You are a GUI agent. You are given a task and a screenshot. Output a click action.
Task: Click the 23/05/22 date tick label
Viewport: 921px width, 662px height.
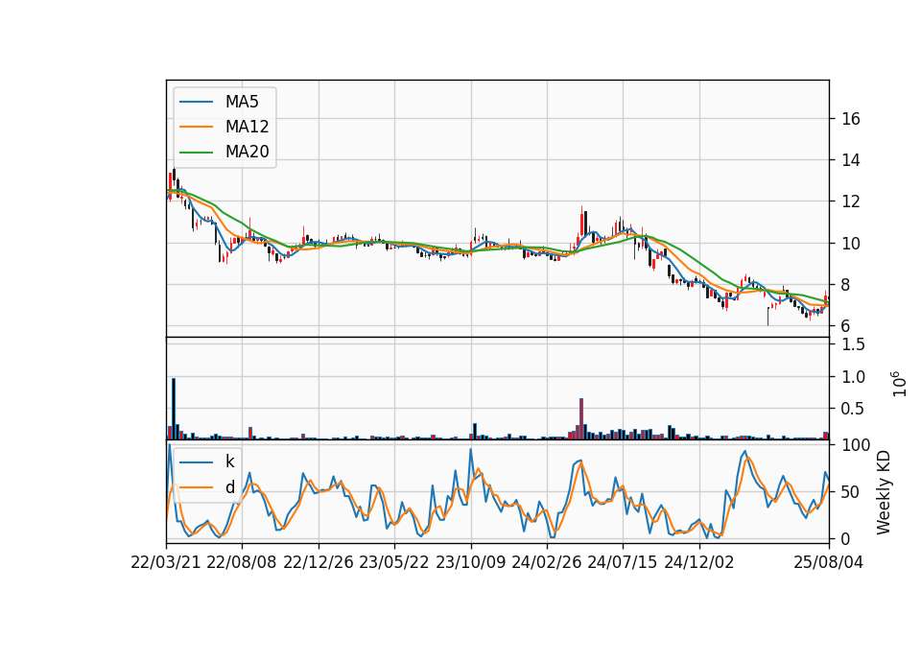coord(394,562)
